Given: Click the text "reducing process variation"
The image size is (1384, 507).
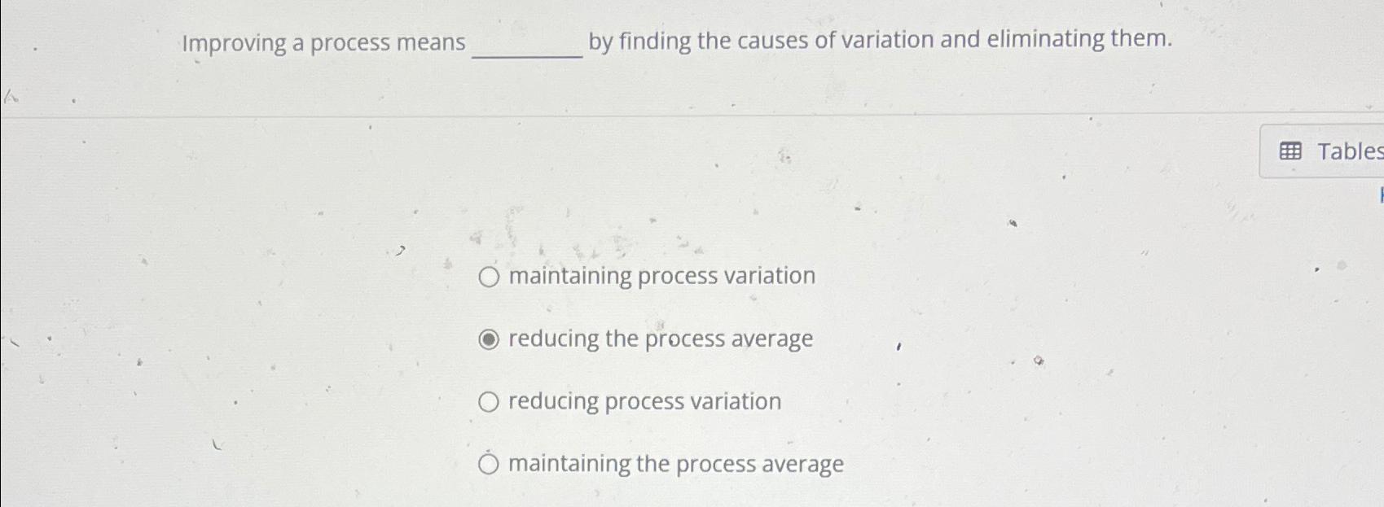Looking at the screenshot, I should click(643, 401).
